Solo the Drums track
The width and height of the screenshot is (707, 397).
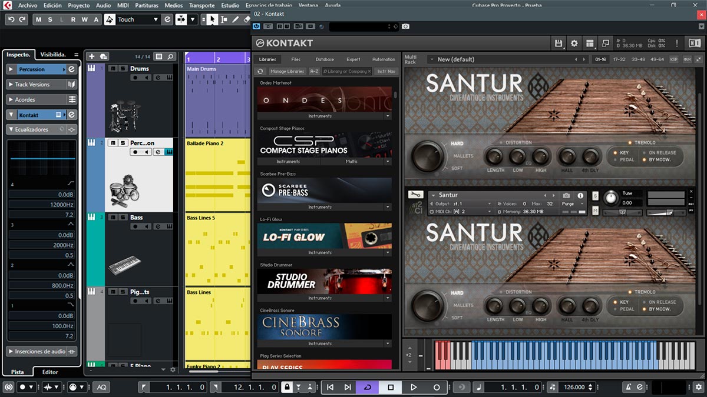123,68
